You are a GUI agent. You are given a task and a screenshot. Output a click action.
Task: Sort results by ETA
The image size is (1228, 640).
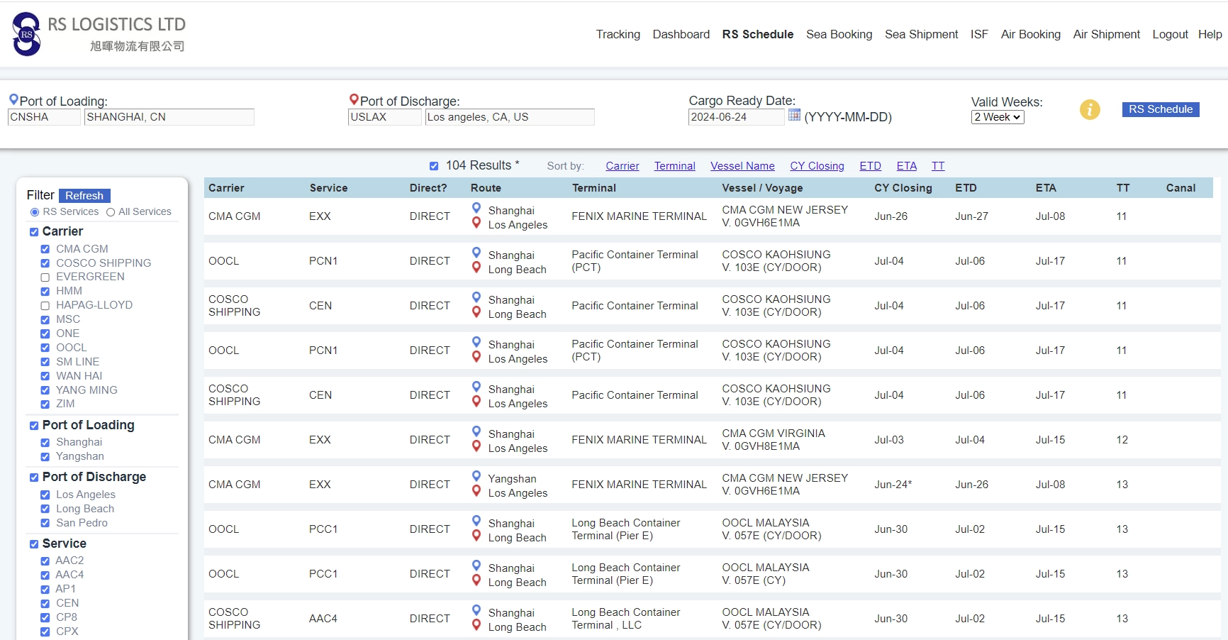coord(906,166)
